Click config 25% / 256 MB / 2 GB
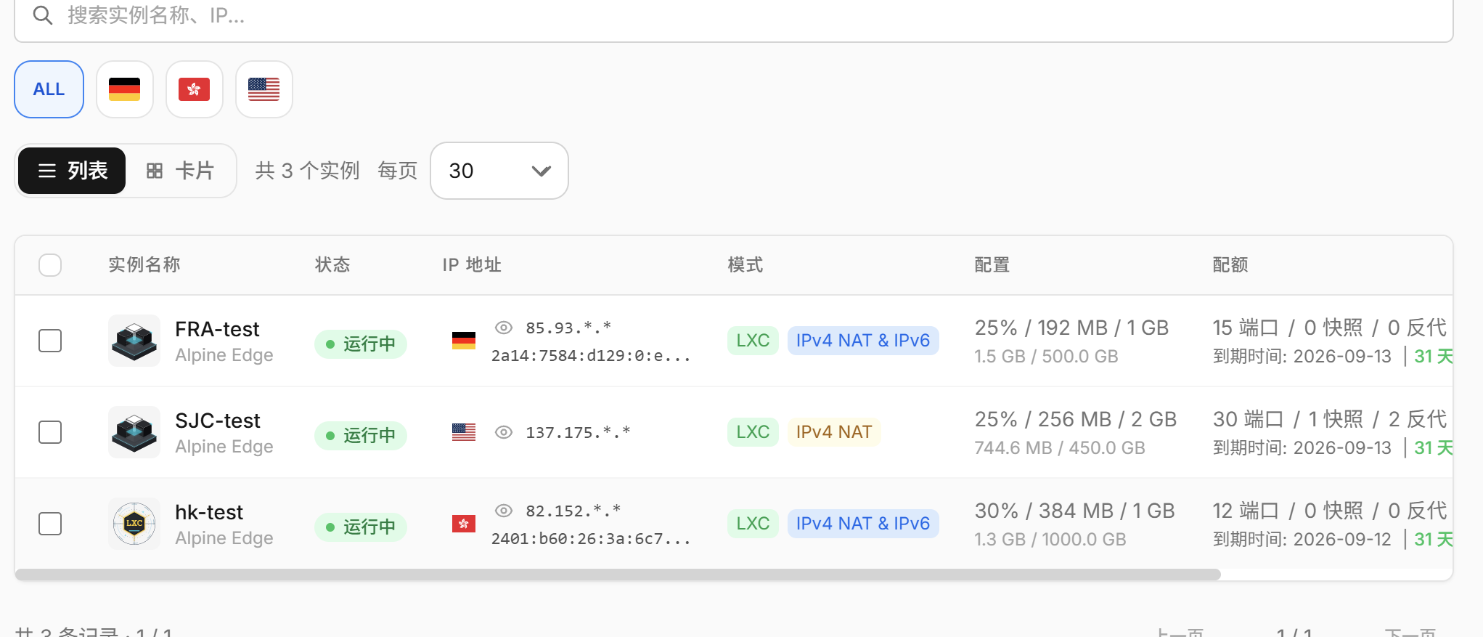1483x637 pixels. 1076,420
